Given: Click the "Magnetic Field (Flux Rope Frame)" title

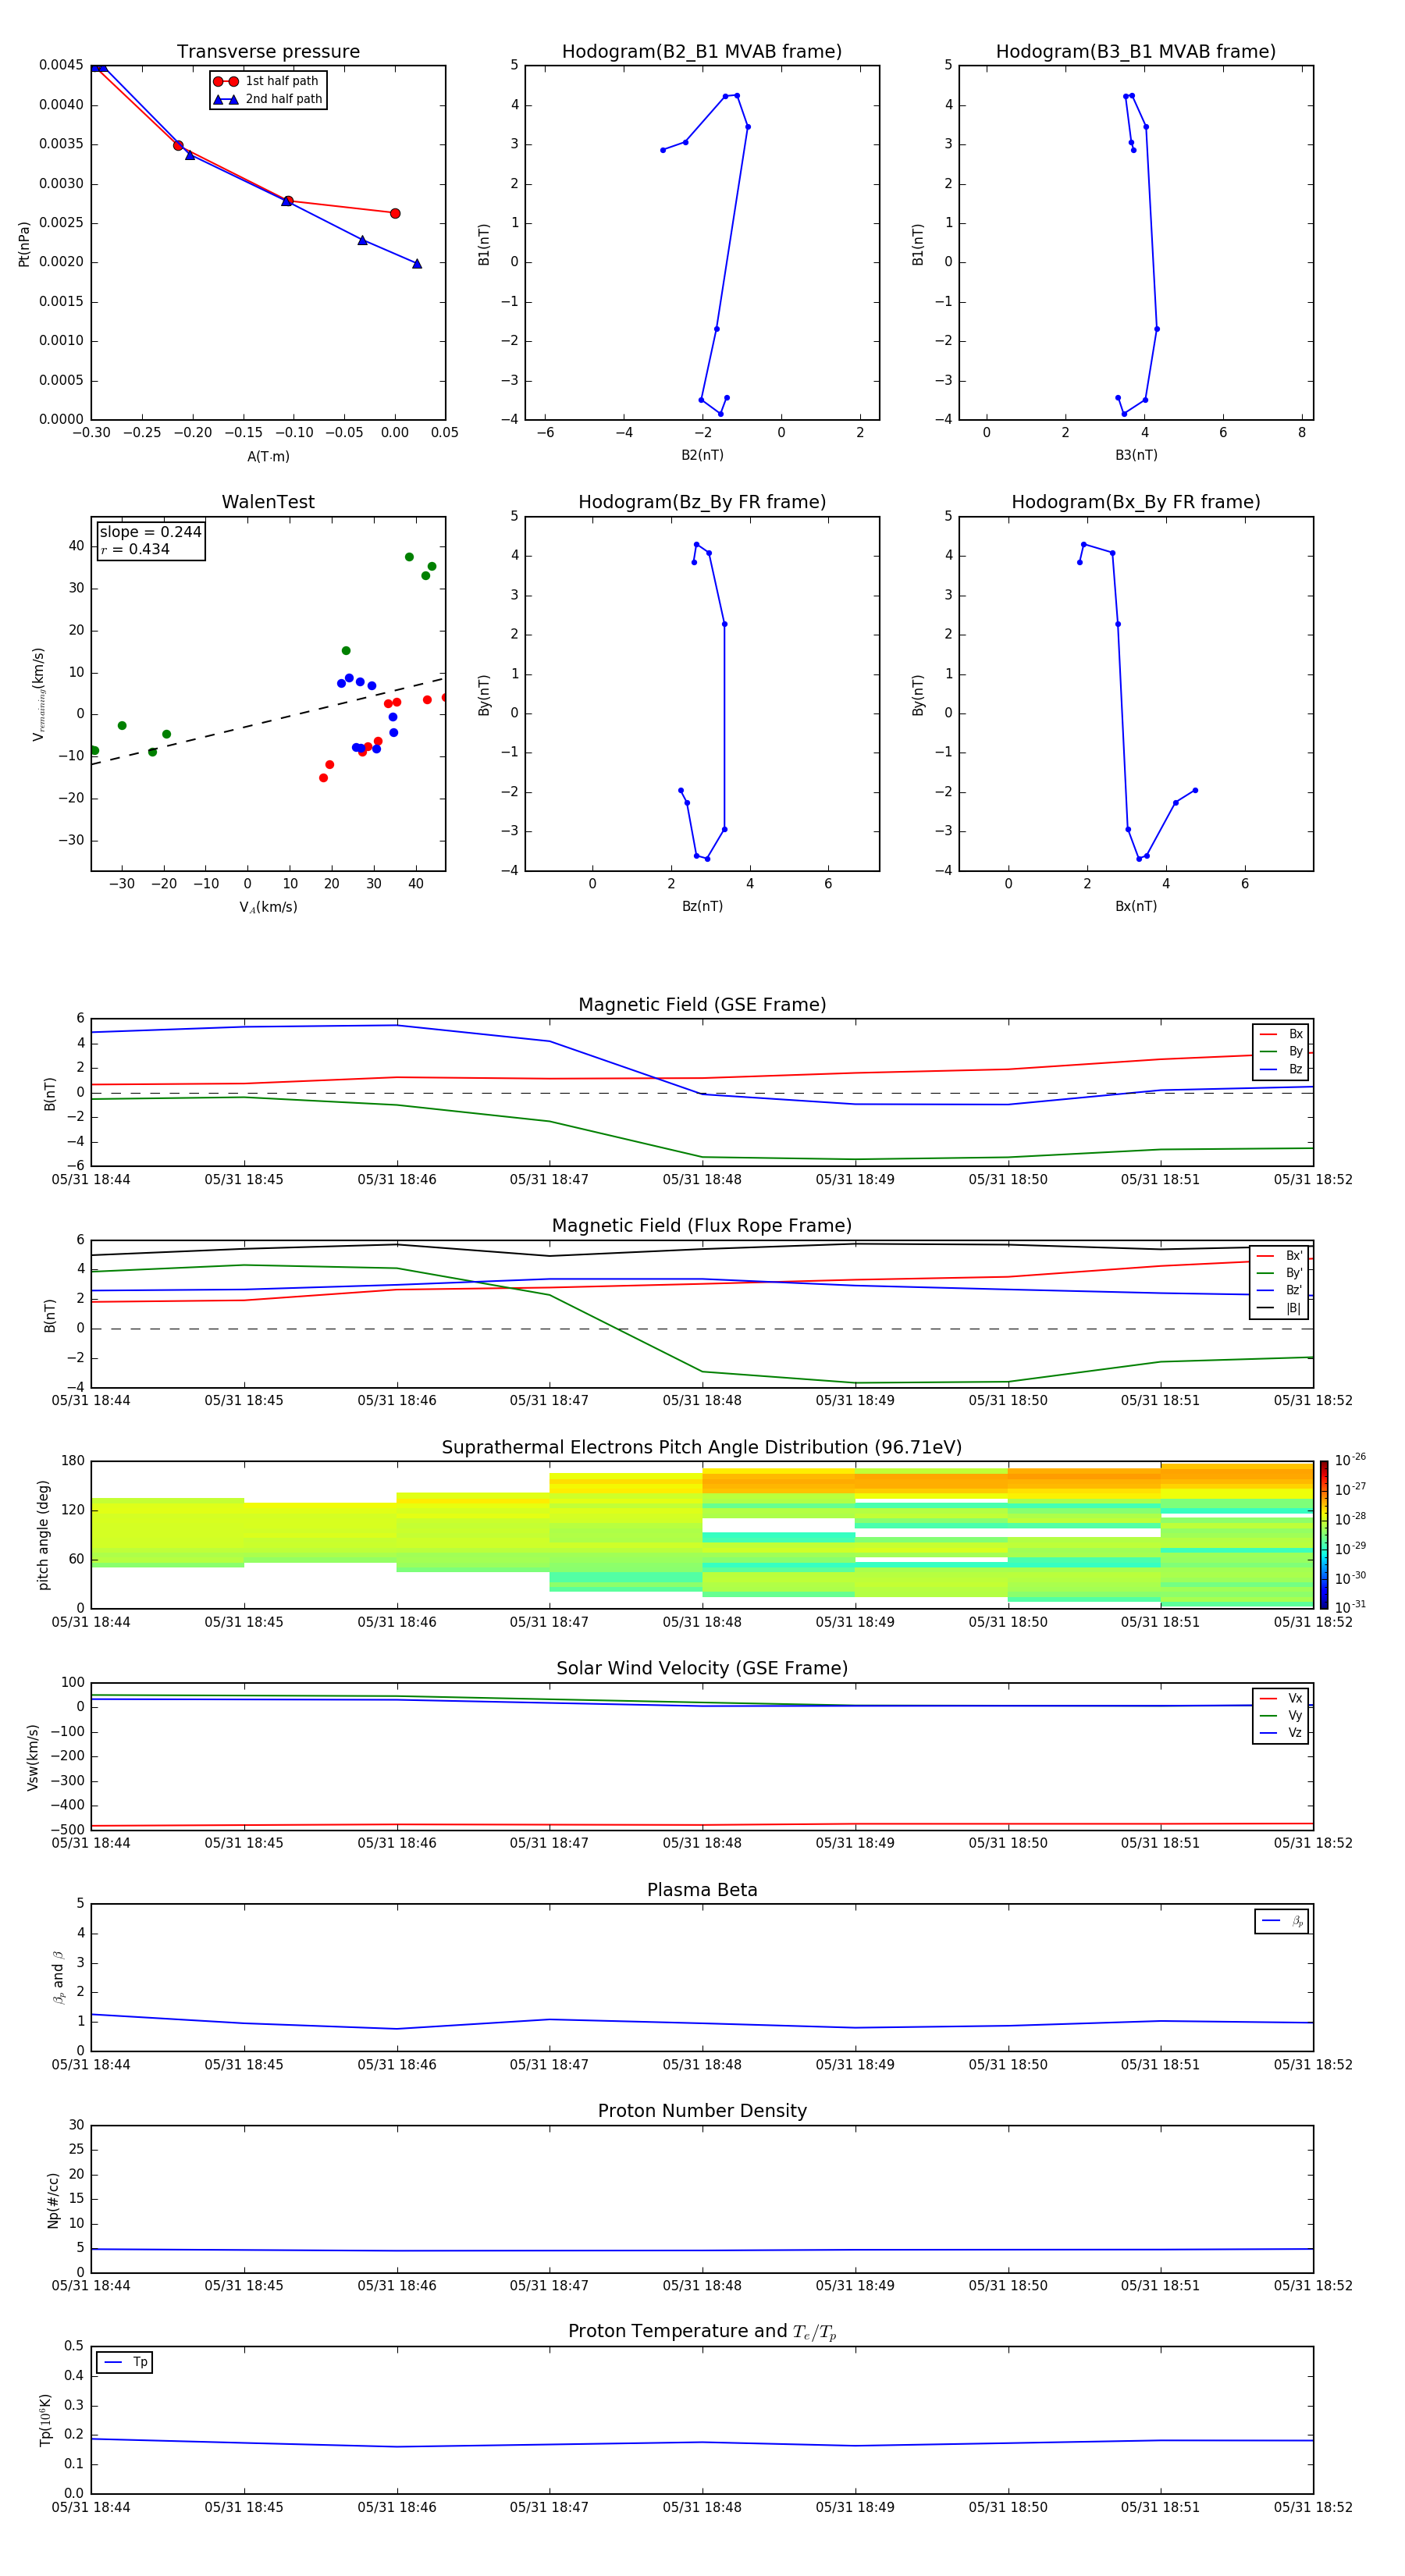Looking at the screenshot, I should pyautogui.click(x=702, y=1226).
